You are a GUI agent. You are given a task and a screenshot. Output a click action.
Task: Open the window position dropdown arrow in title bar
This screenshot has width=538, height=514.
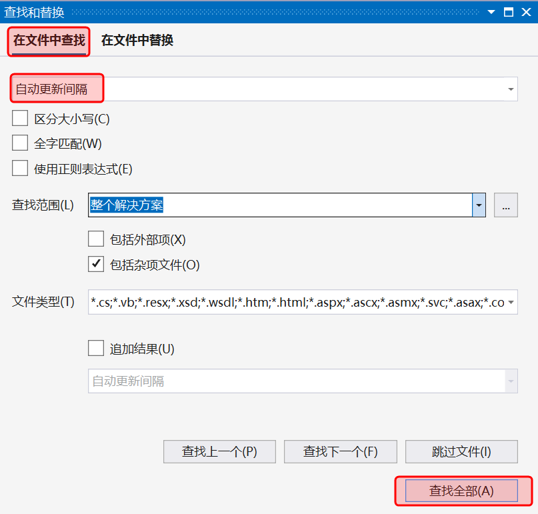[x=492, y=12]
